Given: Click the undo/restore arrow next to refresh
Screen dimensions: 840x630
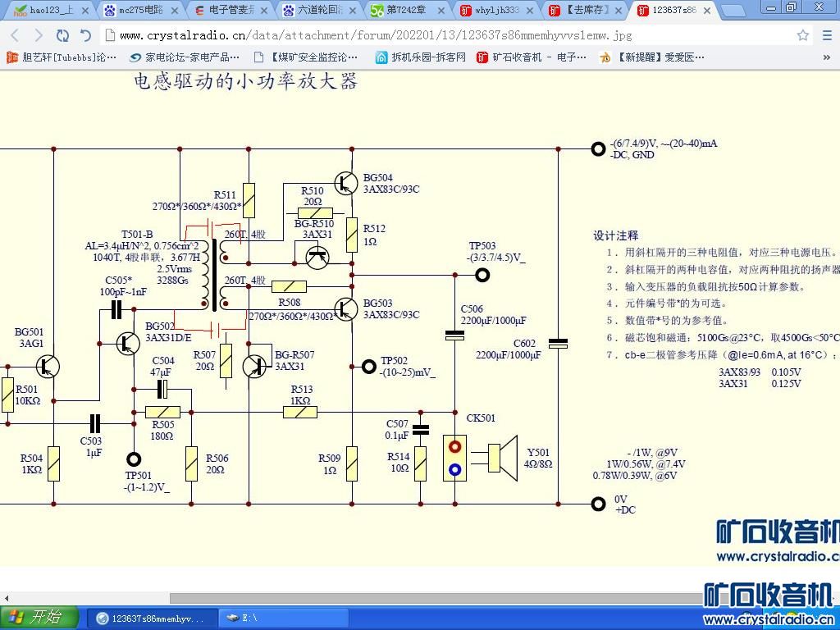Looking at the screenshot, I should [85, 35].
